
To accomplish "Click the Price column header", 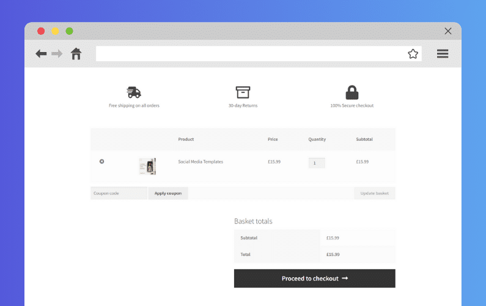I will pyautogui.click(x=273, y=140).
